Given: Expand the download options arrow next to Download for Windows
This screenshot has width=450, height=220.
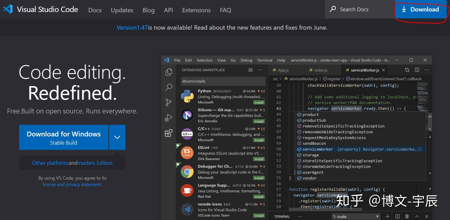Looking at the screenshot, I should coord(117,137).
